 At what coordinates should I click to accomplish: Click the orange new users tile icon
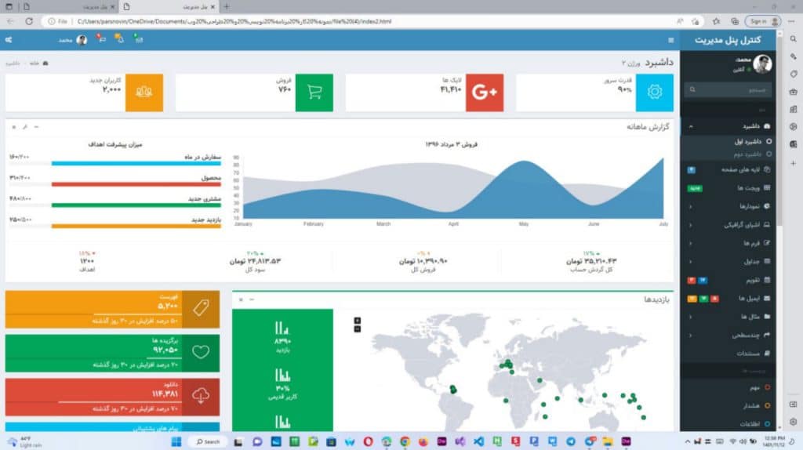pos(144,93)
